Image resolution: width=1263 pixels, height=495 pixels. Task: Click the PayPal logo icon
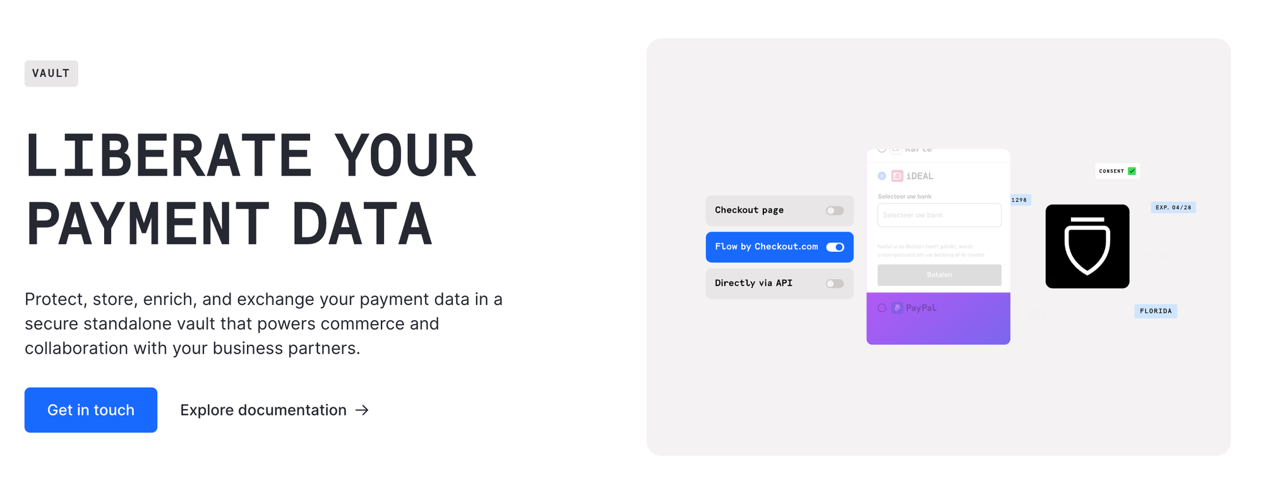(896, 307)
